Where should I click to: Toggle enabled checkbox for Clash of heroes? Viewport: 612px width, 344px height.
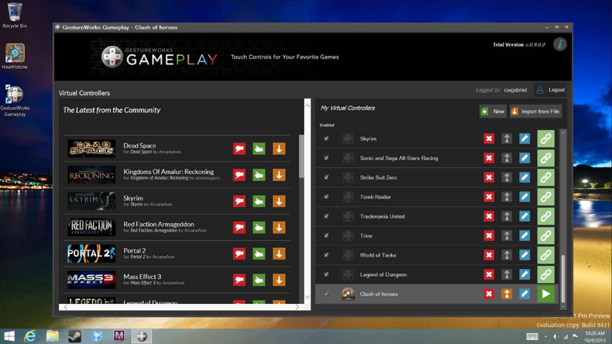(326, 294)
